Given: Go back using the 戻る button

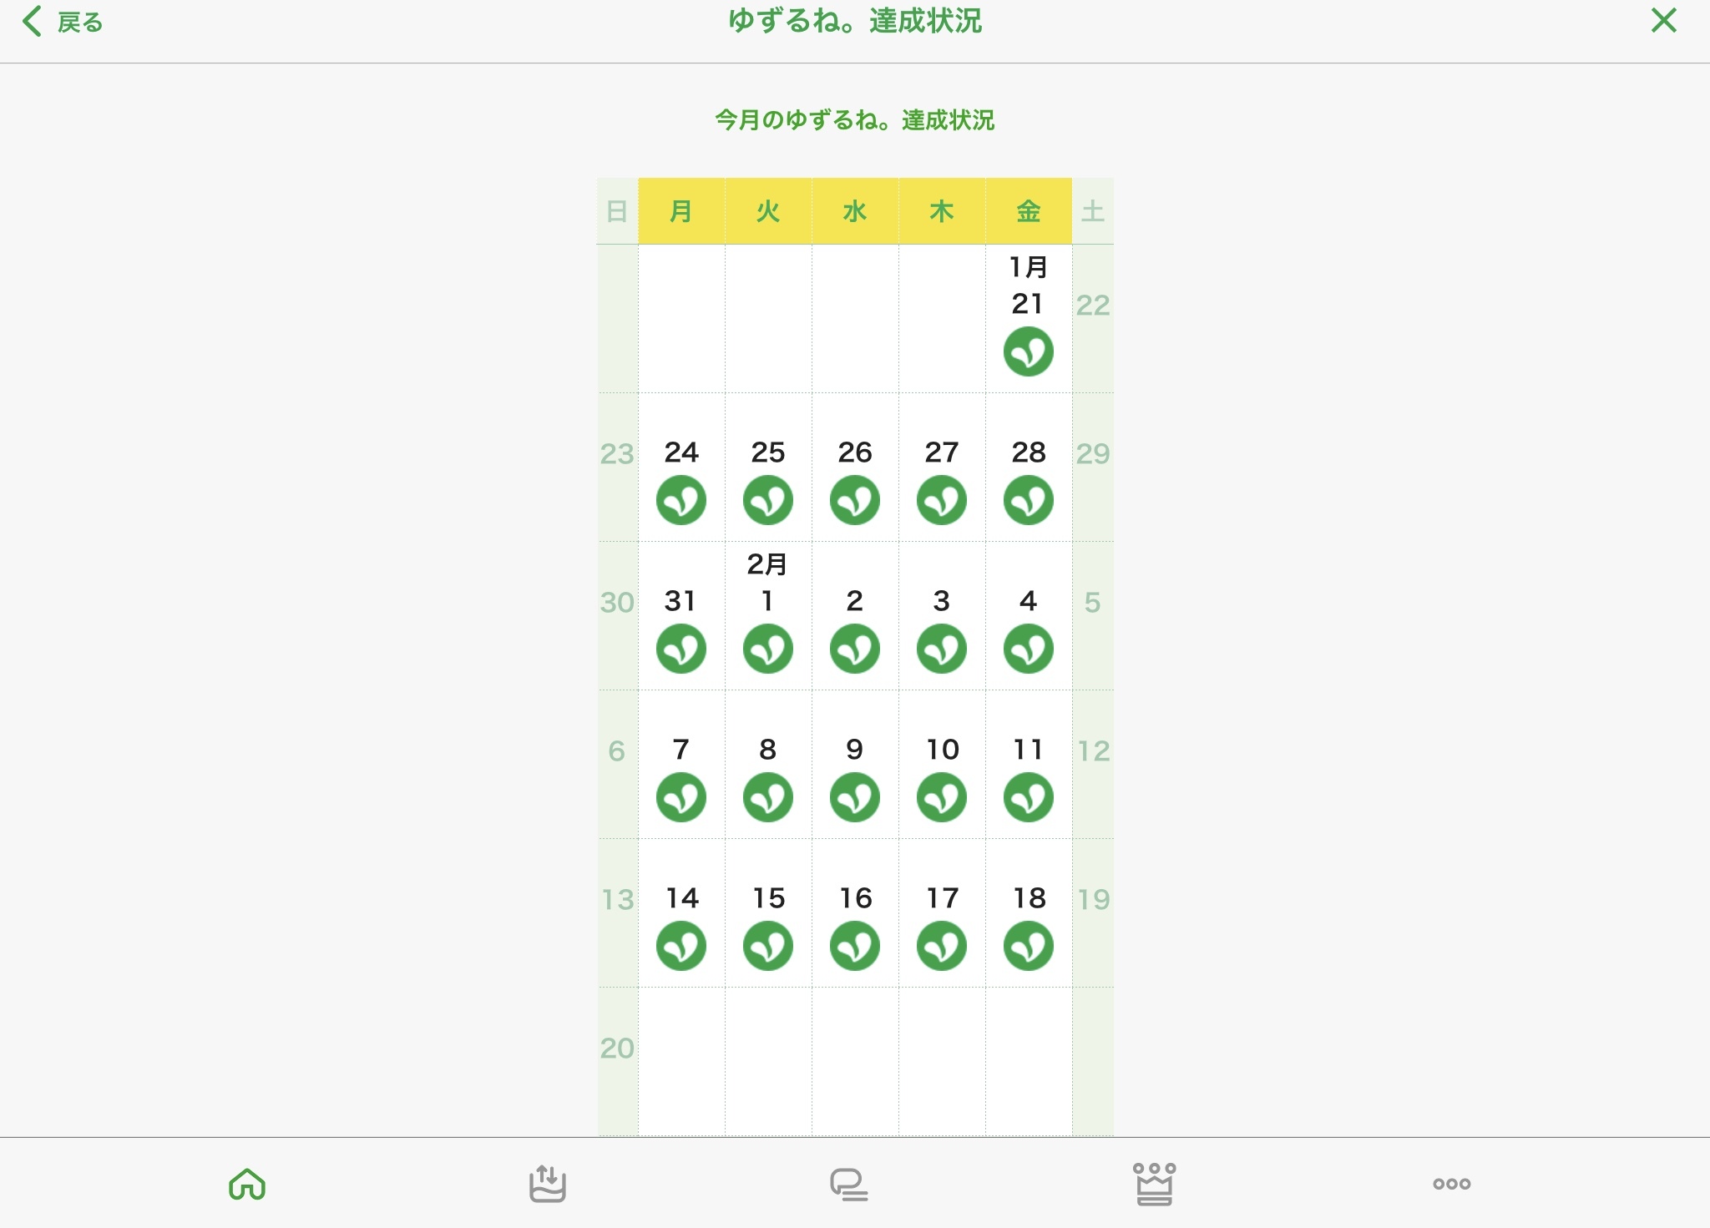Looking at the screenshot, I should [63, 22].
